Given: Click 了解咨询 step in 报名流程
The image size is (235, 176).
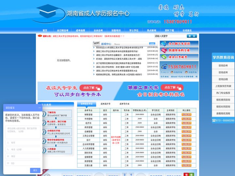Looking at the screenshot, I should click(57, 114).
